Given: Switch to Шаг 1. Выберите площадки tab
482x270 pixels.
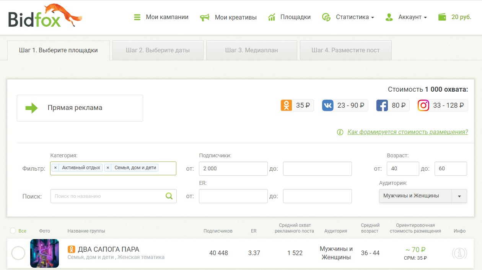Looking at the screenshot, I should (x=59, y=50).
